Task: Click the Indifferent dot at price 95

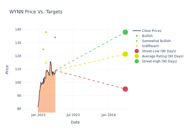Action: (44, 89)
